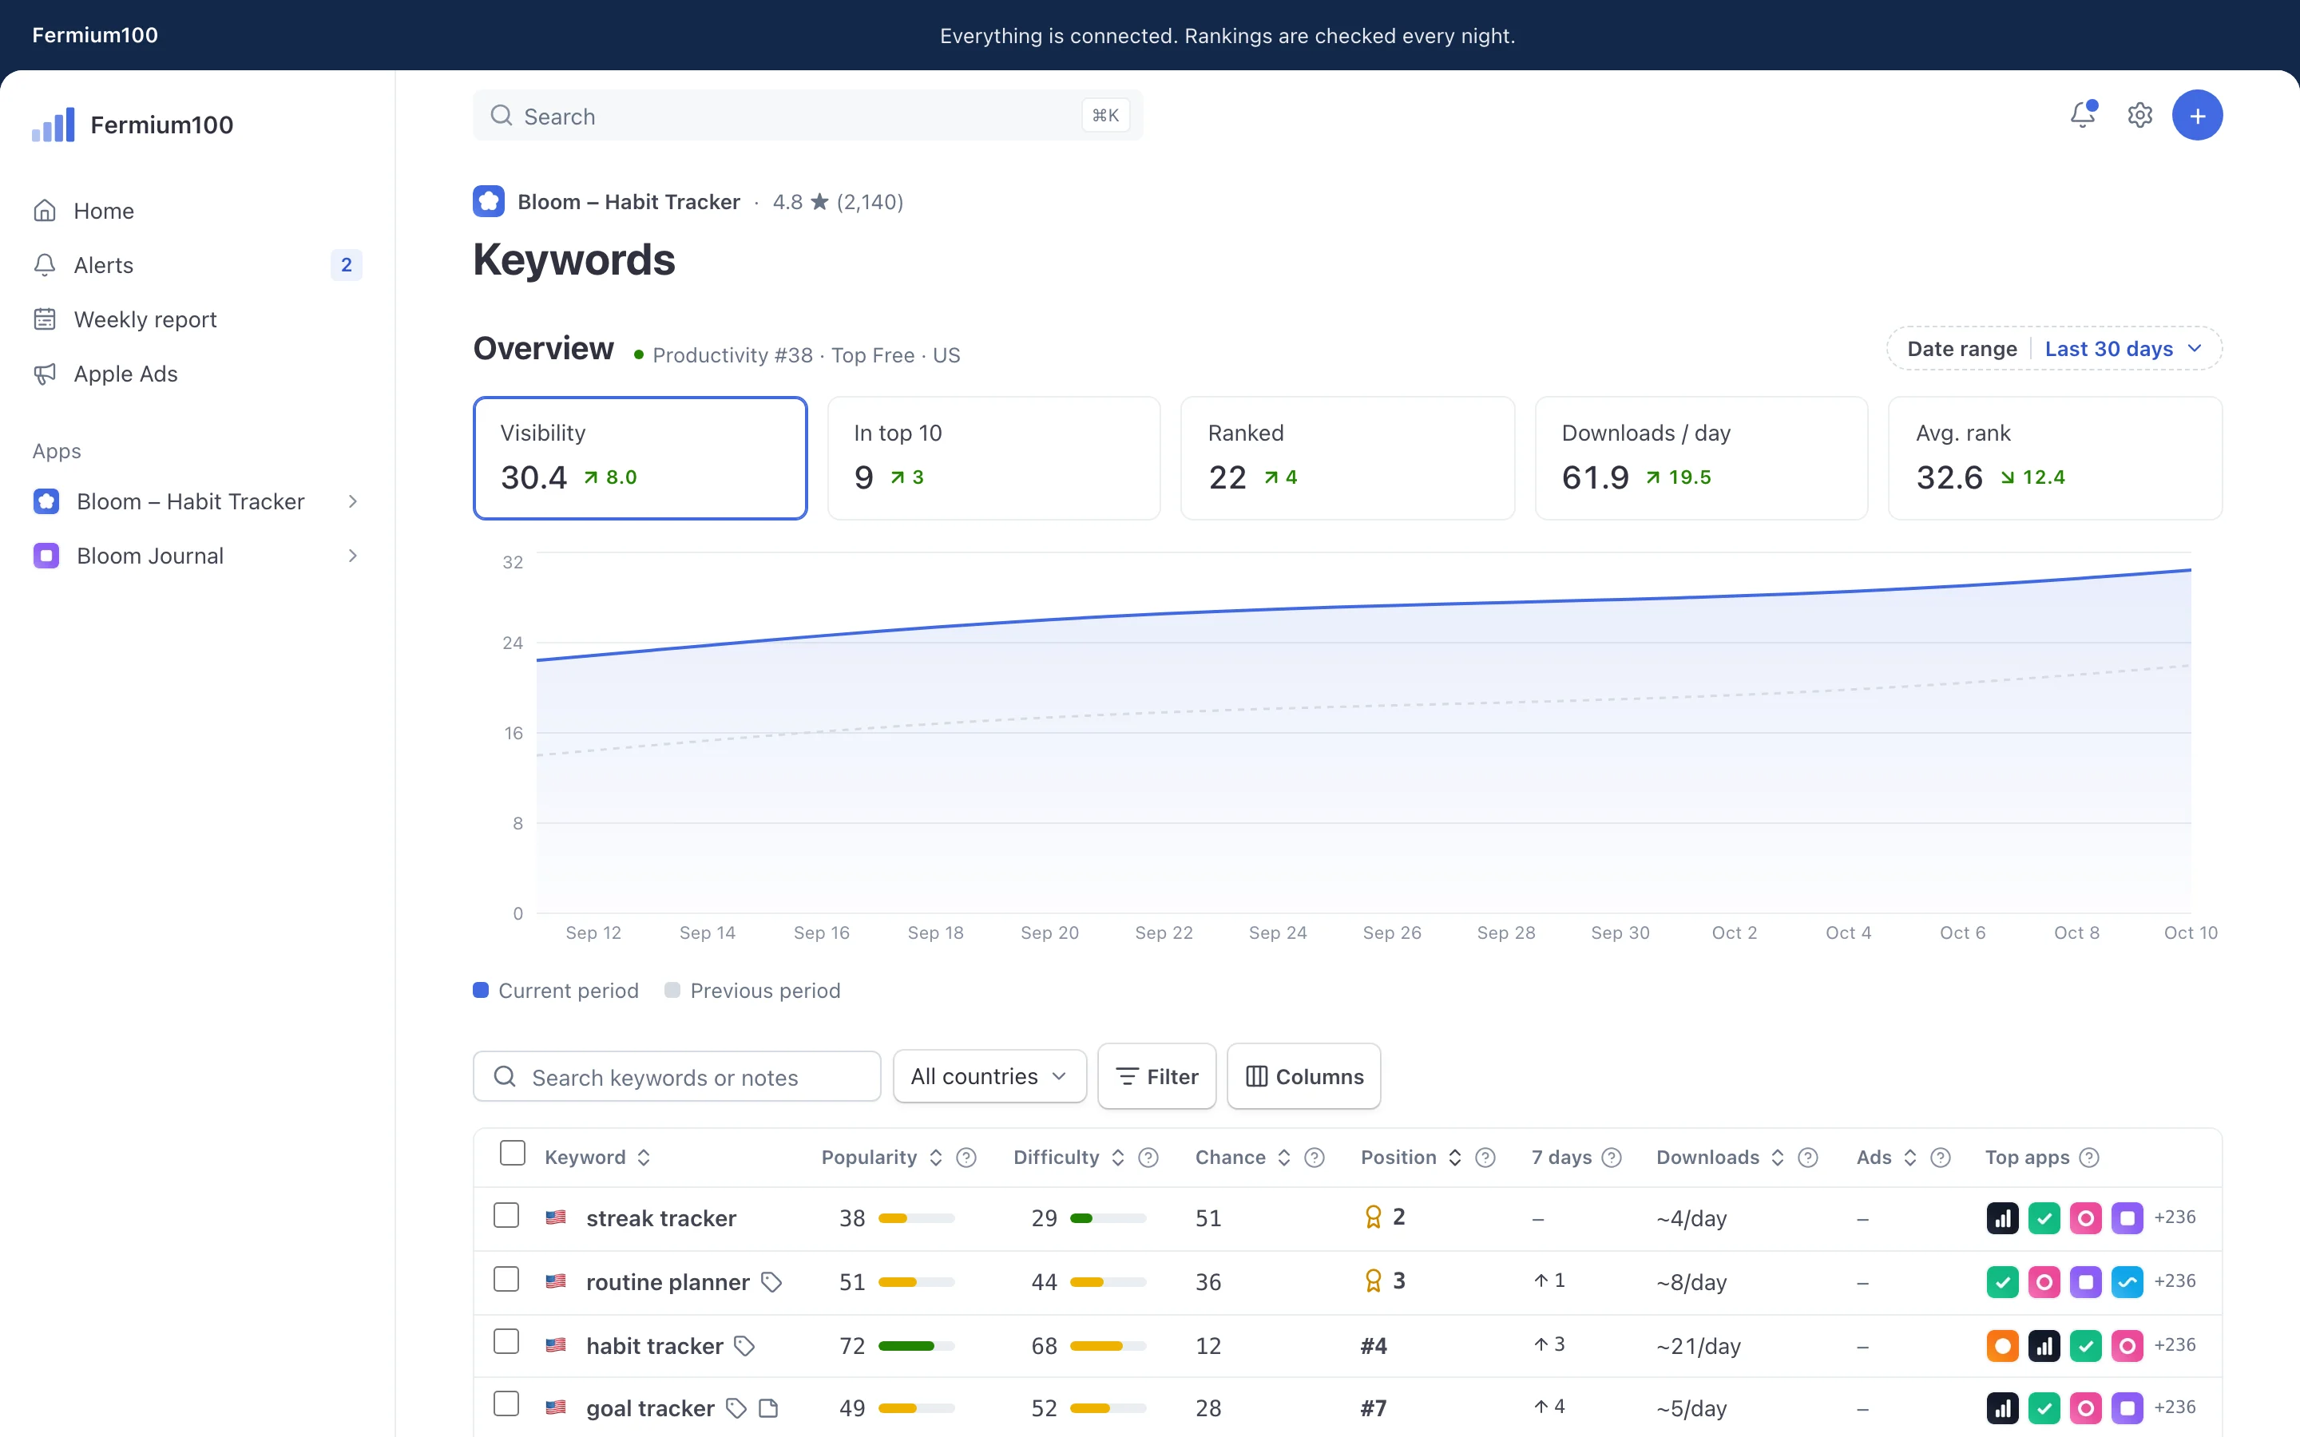The height and width of the screenshot is (1437, 2300).
Task: Click the Chance help question icon
Action: 1315,1158
